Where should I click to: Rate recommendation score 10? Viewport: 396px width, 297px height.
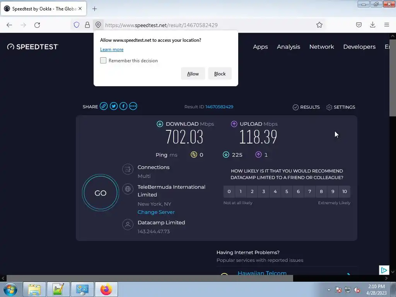coord(345,191)
